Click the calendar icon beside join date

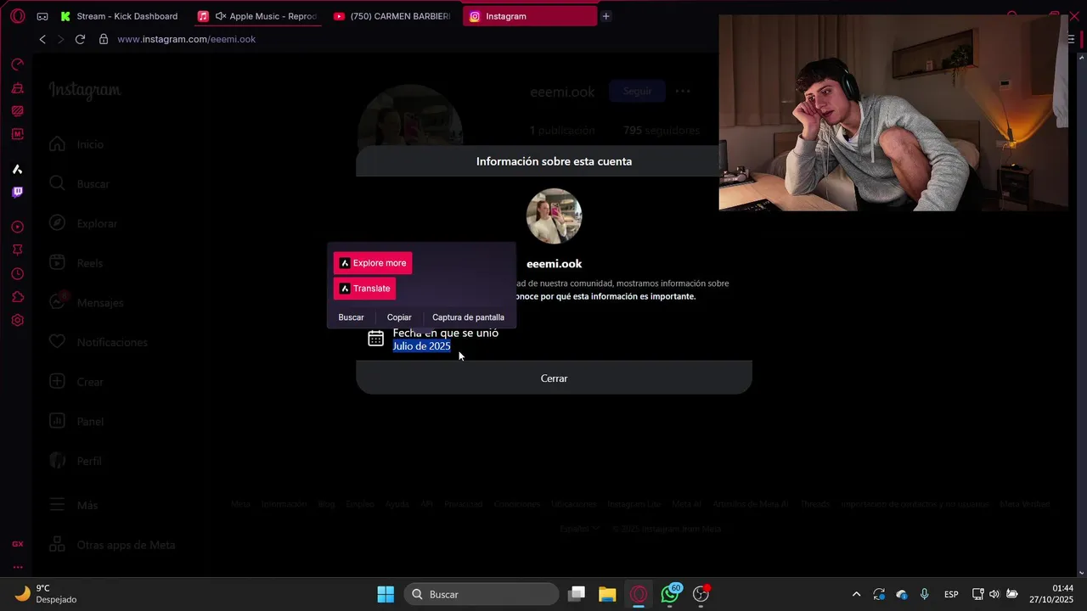(375, 339)
